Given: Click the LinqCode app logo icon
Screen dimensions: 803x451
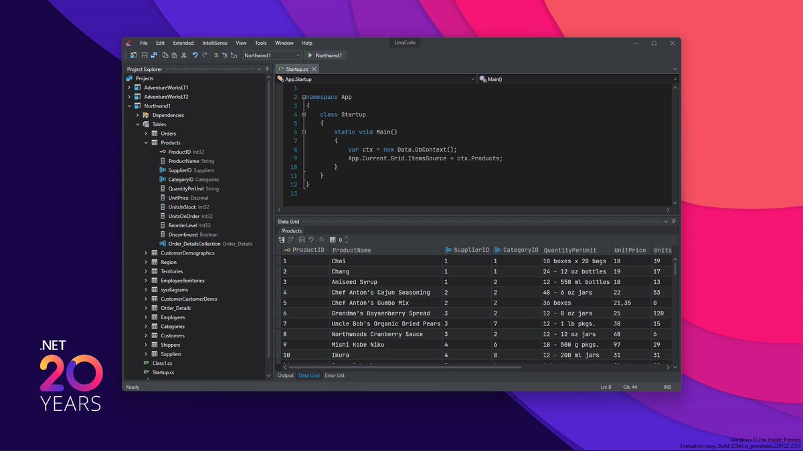Looking at the screenshot, I should [128, 43].
